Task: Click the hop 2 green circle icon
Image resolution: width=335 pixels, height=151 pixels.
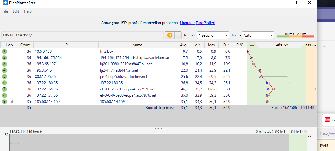Action: pyautogui.click(x=4, y=57)
